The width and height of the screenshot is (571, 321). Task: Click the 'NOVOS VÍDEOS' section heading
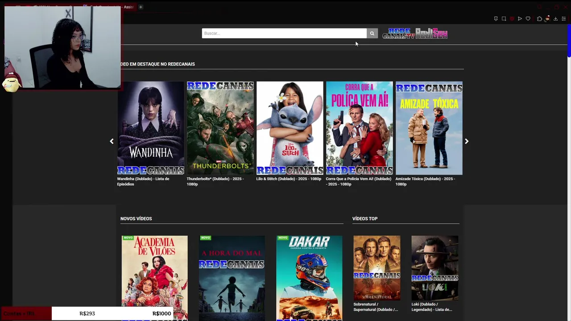[x=136, y=218]
